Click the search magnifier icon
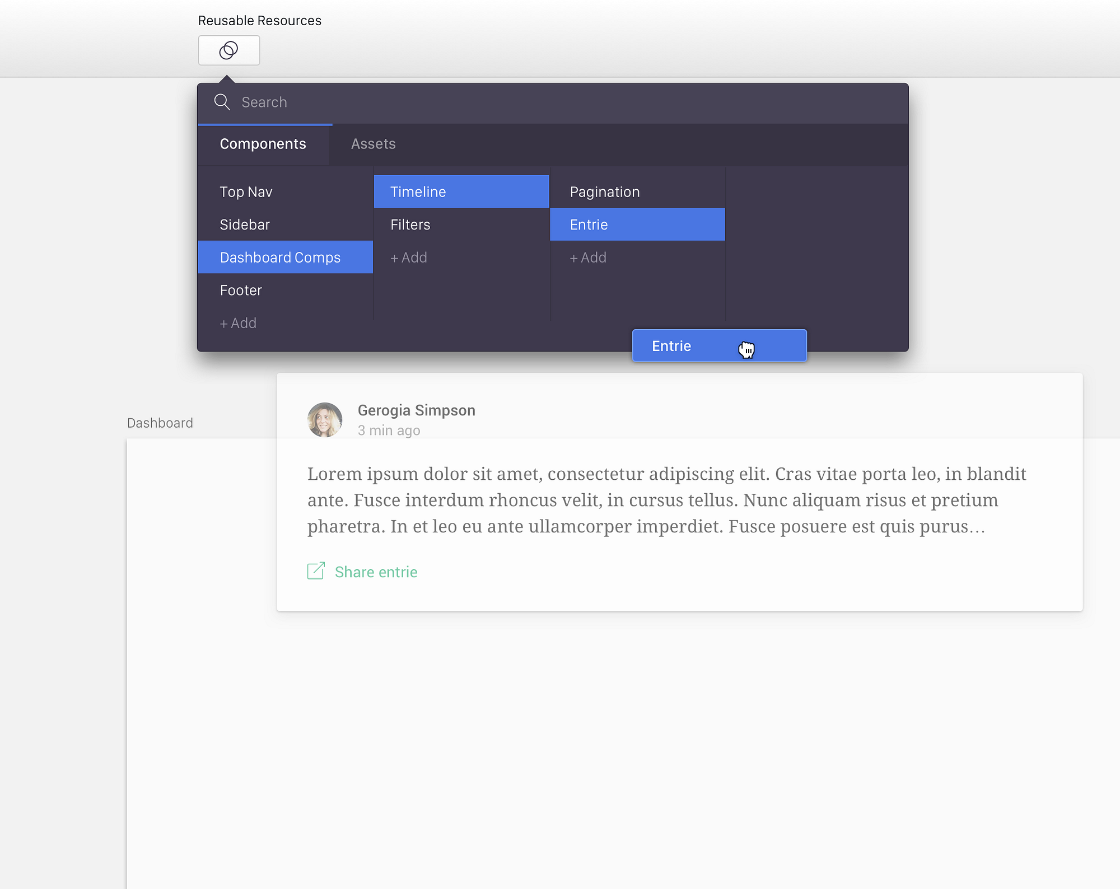The width and height of the screenshot is (1120, 889). (x=222, y=102)
